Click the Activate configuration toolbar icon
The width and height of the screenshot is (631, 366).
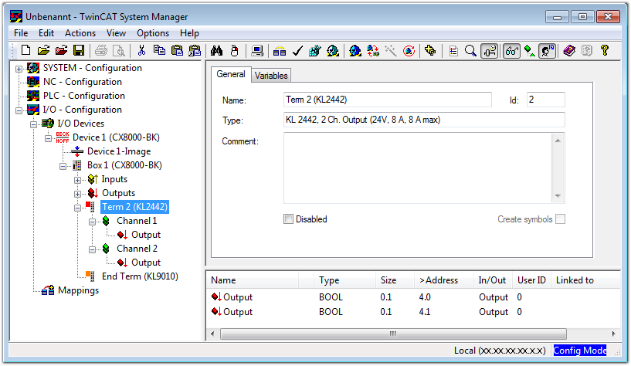(314, 51)
